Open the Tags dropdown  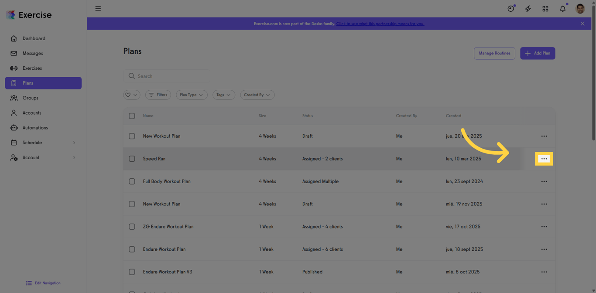tap(224, 95)
